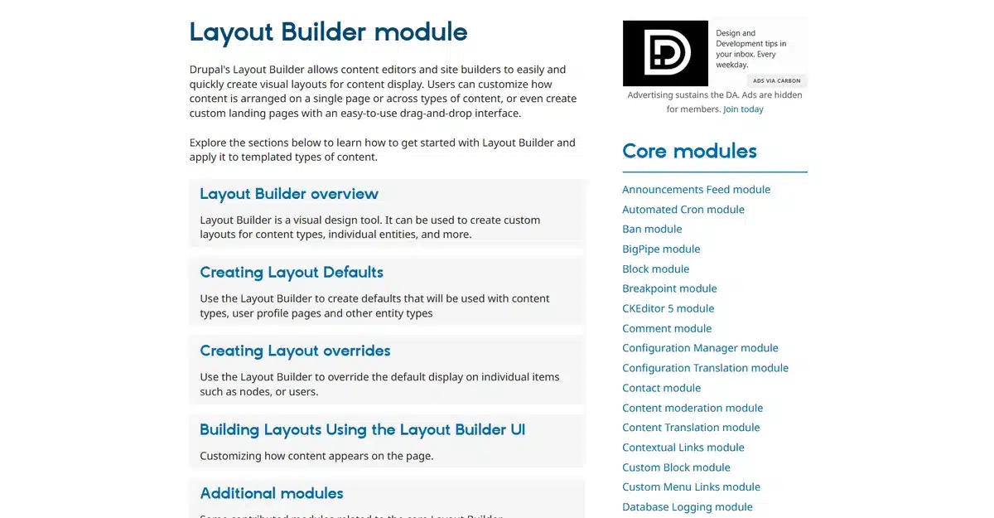Open the BigPipe module link

[x=661, y=249]
